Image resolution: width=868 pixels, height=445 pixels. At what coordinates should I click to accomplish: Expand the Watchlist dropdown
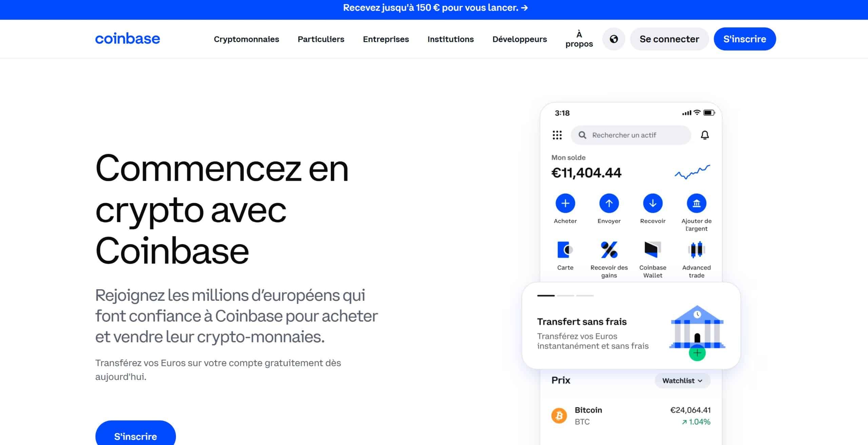click(x=682, y=381)
